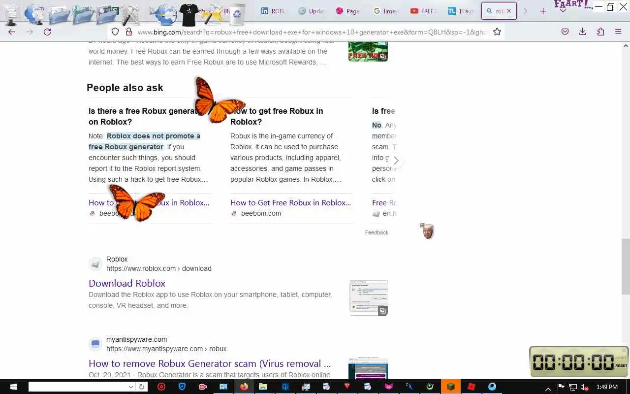Viewport: 630px width, 394px height.
Task: Advance People also ask carousel chevron
Action: click(x=396, y=161)
